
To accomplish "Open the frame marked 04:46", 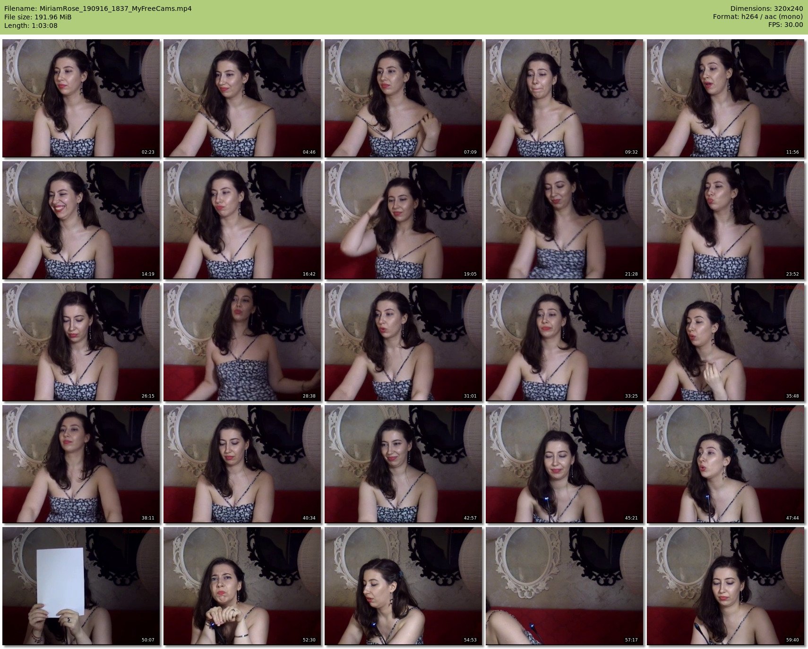I will tap(242, 98).
